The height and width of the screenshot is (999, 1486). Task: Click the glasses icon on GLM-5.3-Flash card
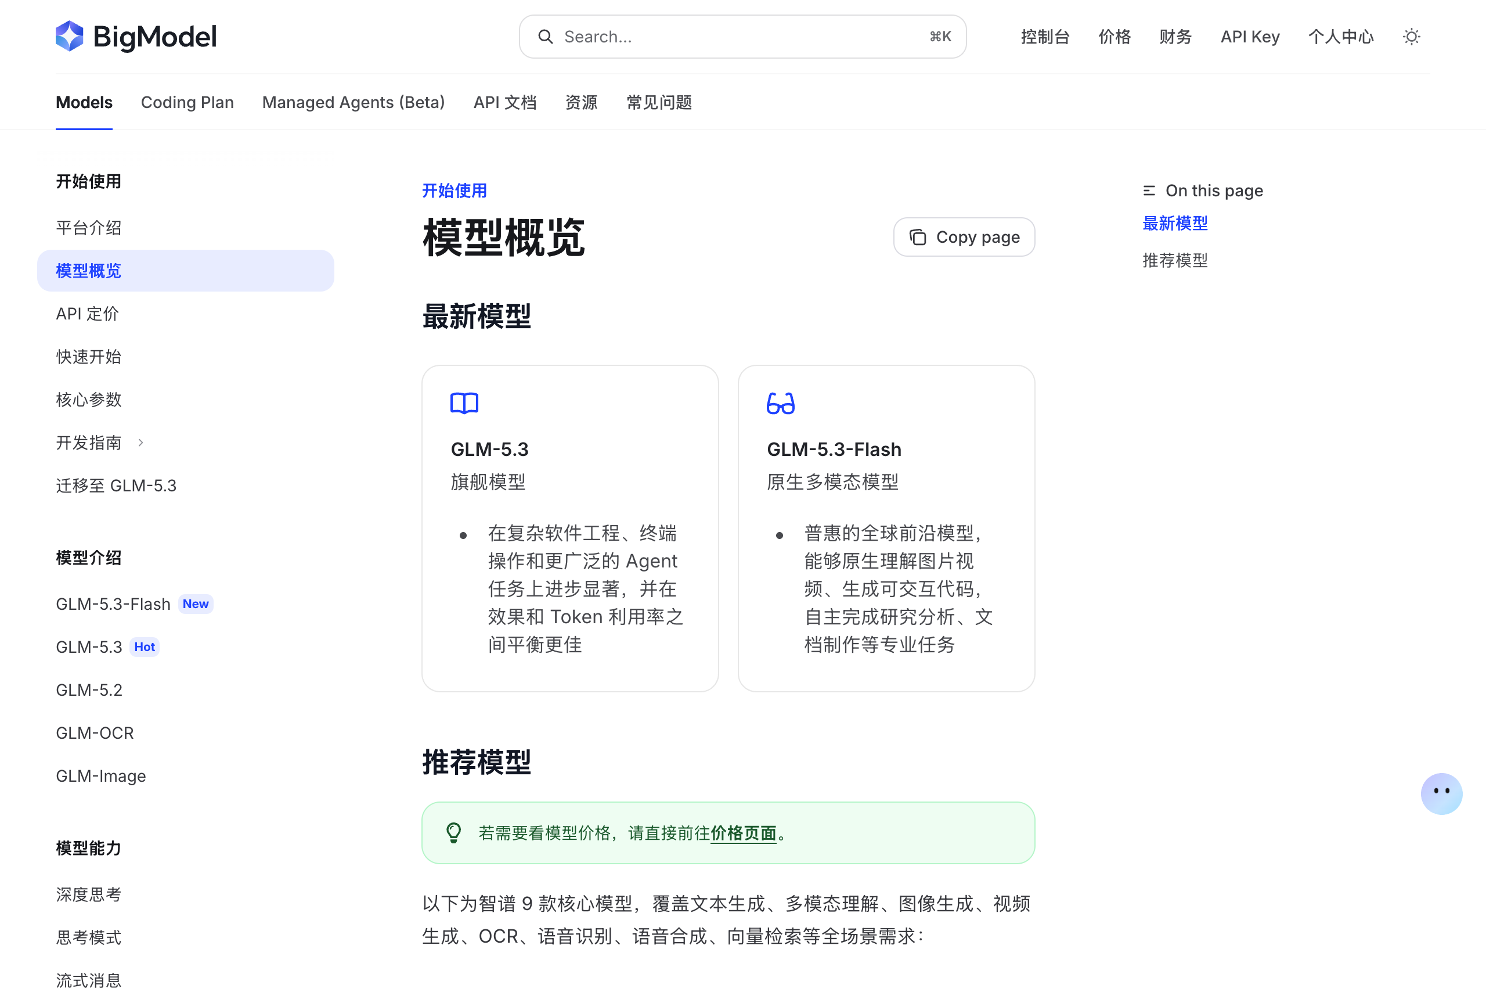[781, 403]
